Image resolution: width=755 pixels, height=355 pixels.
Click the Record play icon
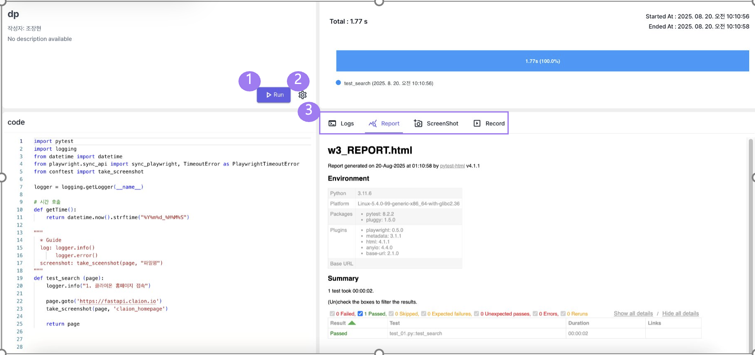[477, 123]
